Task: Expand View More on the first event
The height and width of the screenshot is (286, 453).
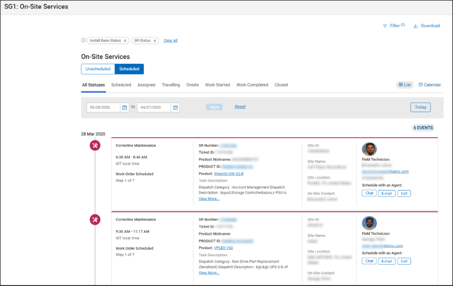Action: point(209,198)
